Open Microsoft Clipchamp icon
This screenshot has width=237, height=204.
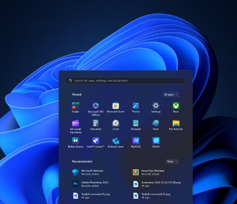click(x=75, y=123)
